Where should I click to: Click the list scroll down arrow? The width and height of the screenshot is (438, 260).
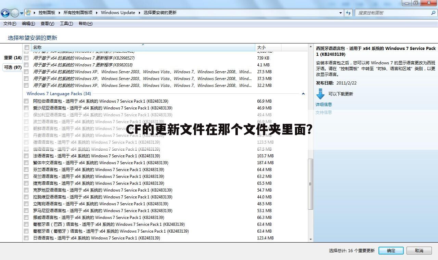(311, 239)
